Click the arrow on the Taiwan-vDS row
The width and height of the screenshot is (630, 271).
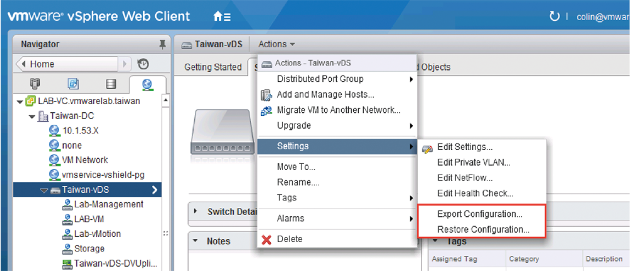[x=155, y=190]
